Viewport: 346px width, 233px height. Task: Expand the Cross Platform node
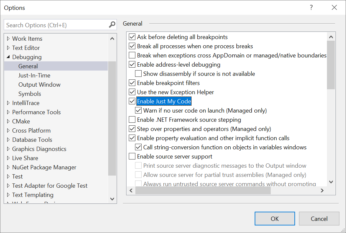point(9,131)
